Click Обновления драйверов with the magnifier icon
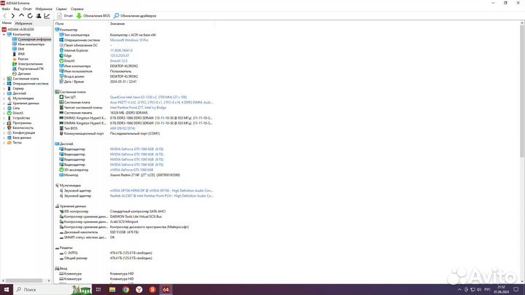Viewport: 525px width, 295px height. (x=135, y=16)
